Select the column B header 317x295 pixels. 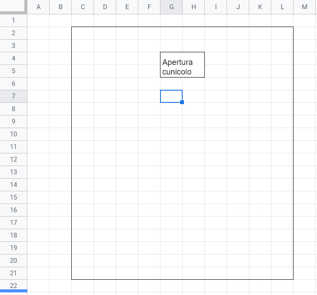pyautogui.click(x=60, y=7)
